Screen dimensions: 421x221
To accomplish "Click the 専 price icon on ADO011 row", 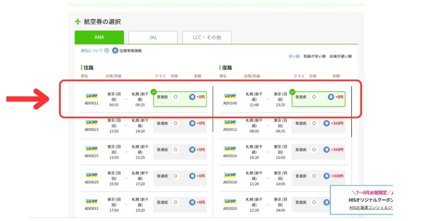I will [x=192, y=97].
